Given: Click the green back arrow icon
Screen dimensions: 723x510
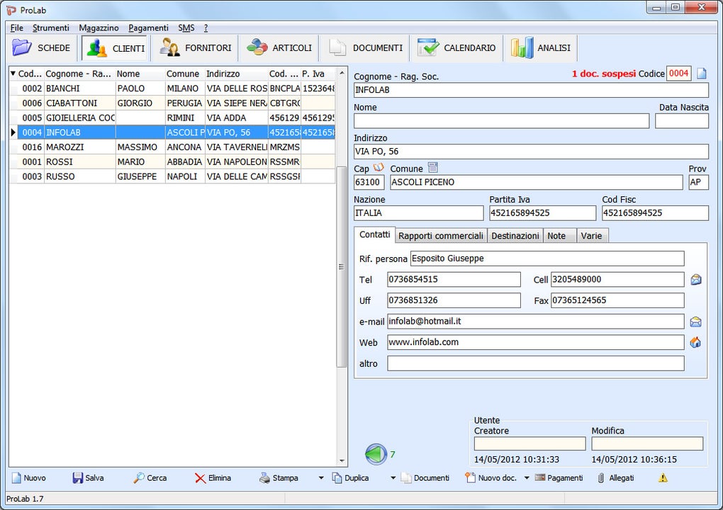Looking at the screenshot, I should tap(376, 454).
